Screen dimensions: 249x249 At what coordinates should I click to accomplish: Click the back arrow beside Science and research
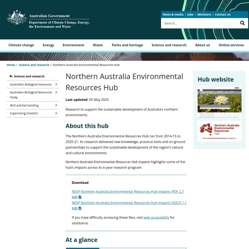click(11, 76)
